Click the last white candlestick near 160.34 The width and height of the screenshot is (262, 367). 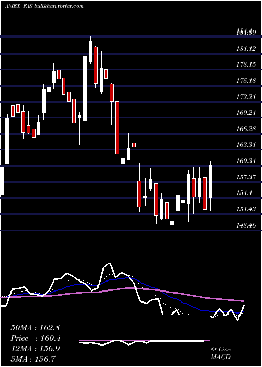210,181
